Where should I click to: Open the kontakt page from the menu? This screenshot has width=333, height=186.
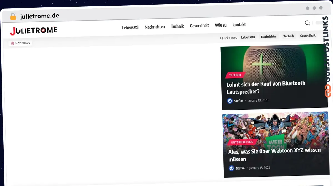[x=239, y=25]
